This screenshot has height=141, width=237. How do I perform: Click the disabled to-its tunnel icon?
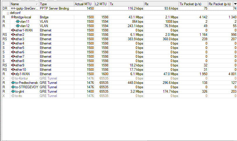click(x=13, y=96)
